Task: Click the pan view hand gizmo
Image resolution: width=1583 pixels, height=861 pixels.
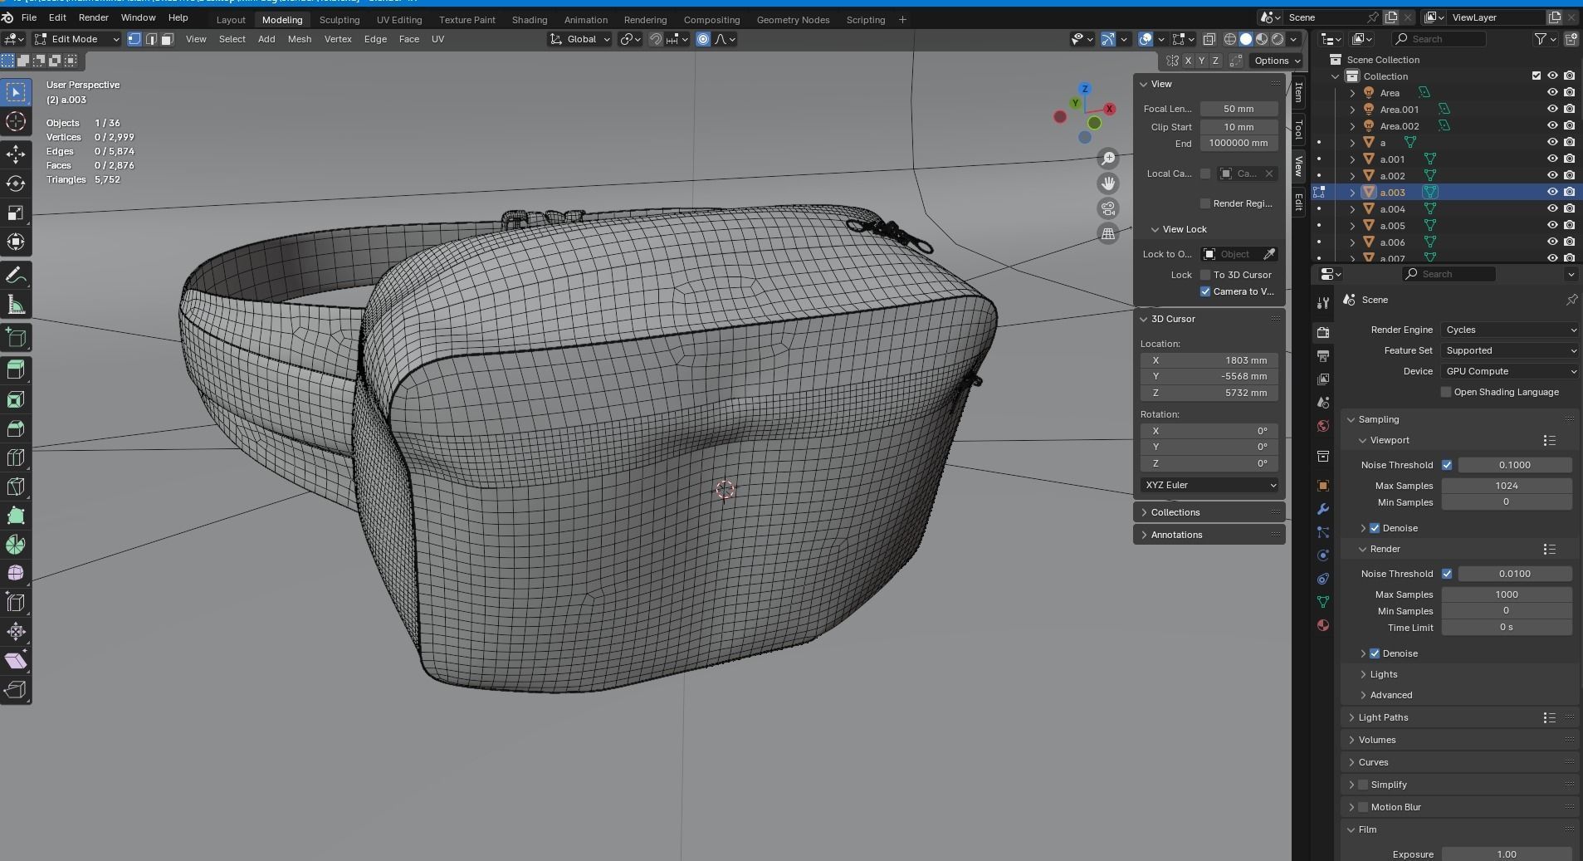Action: click(x=1108, y=183)
